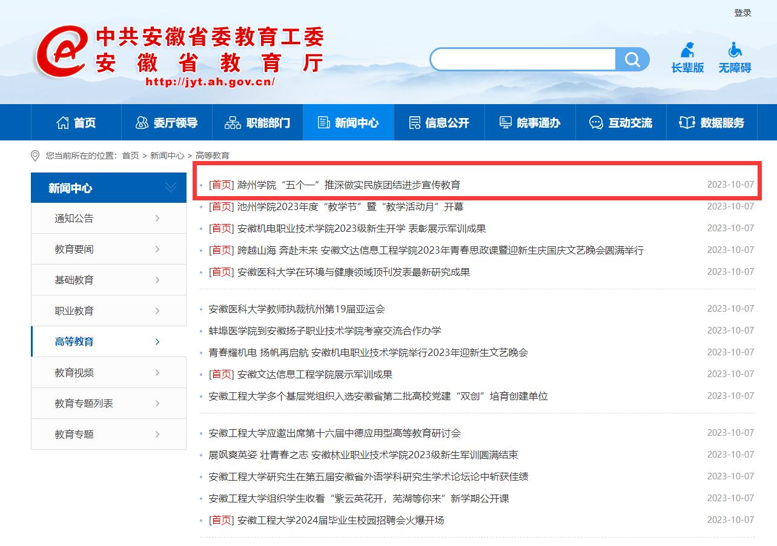This screenshot has height=546, width=777.
Task: Click the people icon beside 委厅领导
Action: 142,122
